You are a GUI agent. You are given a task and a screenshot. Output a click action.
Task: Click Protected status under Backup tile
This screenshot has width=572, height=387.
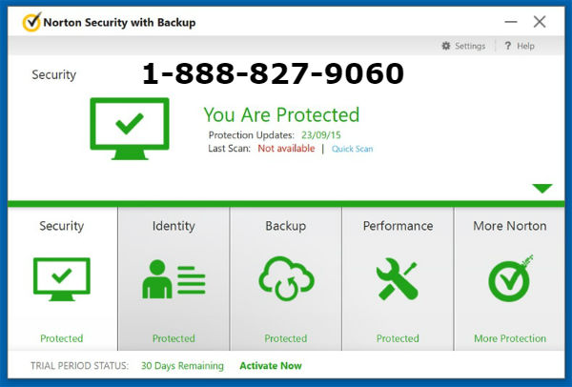286,338
